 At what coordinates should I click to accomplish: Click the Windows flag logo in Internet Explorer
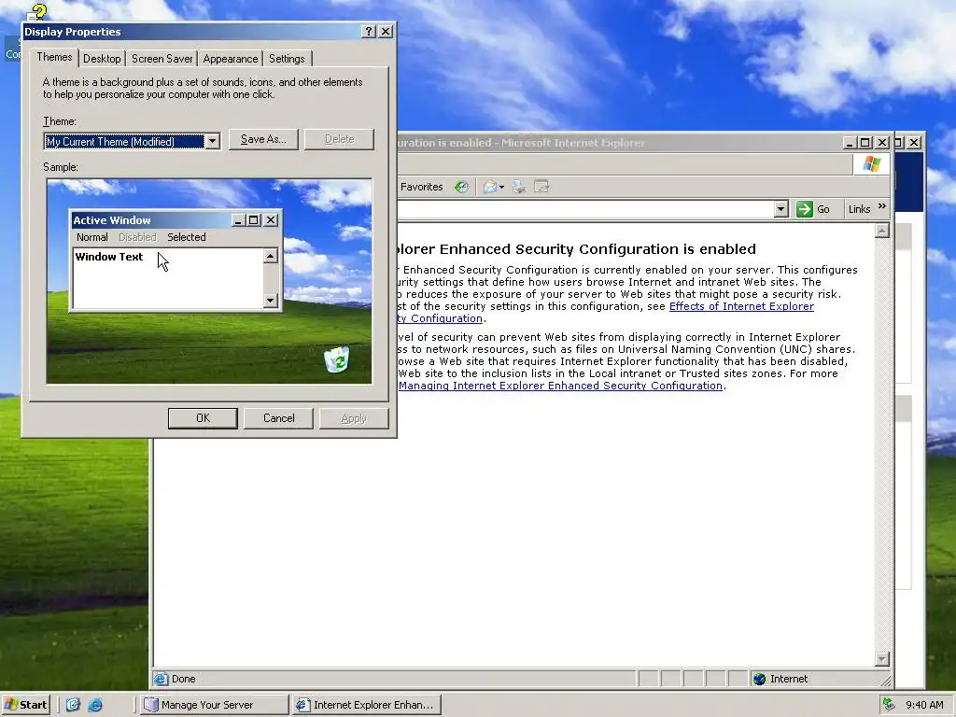tap(871, 164)
